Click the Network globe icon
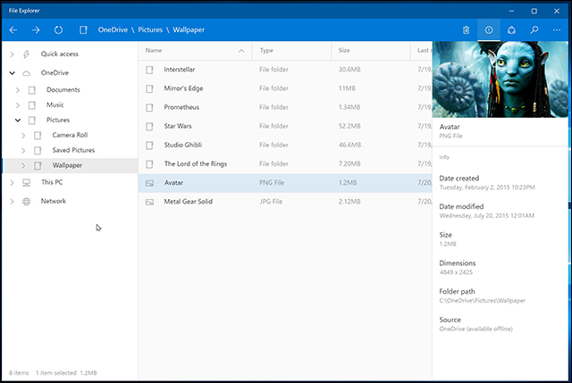 pos(26,202)
